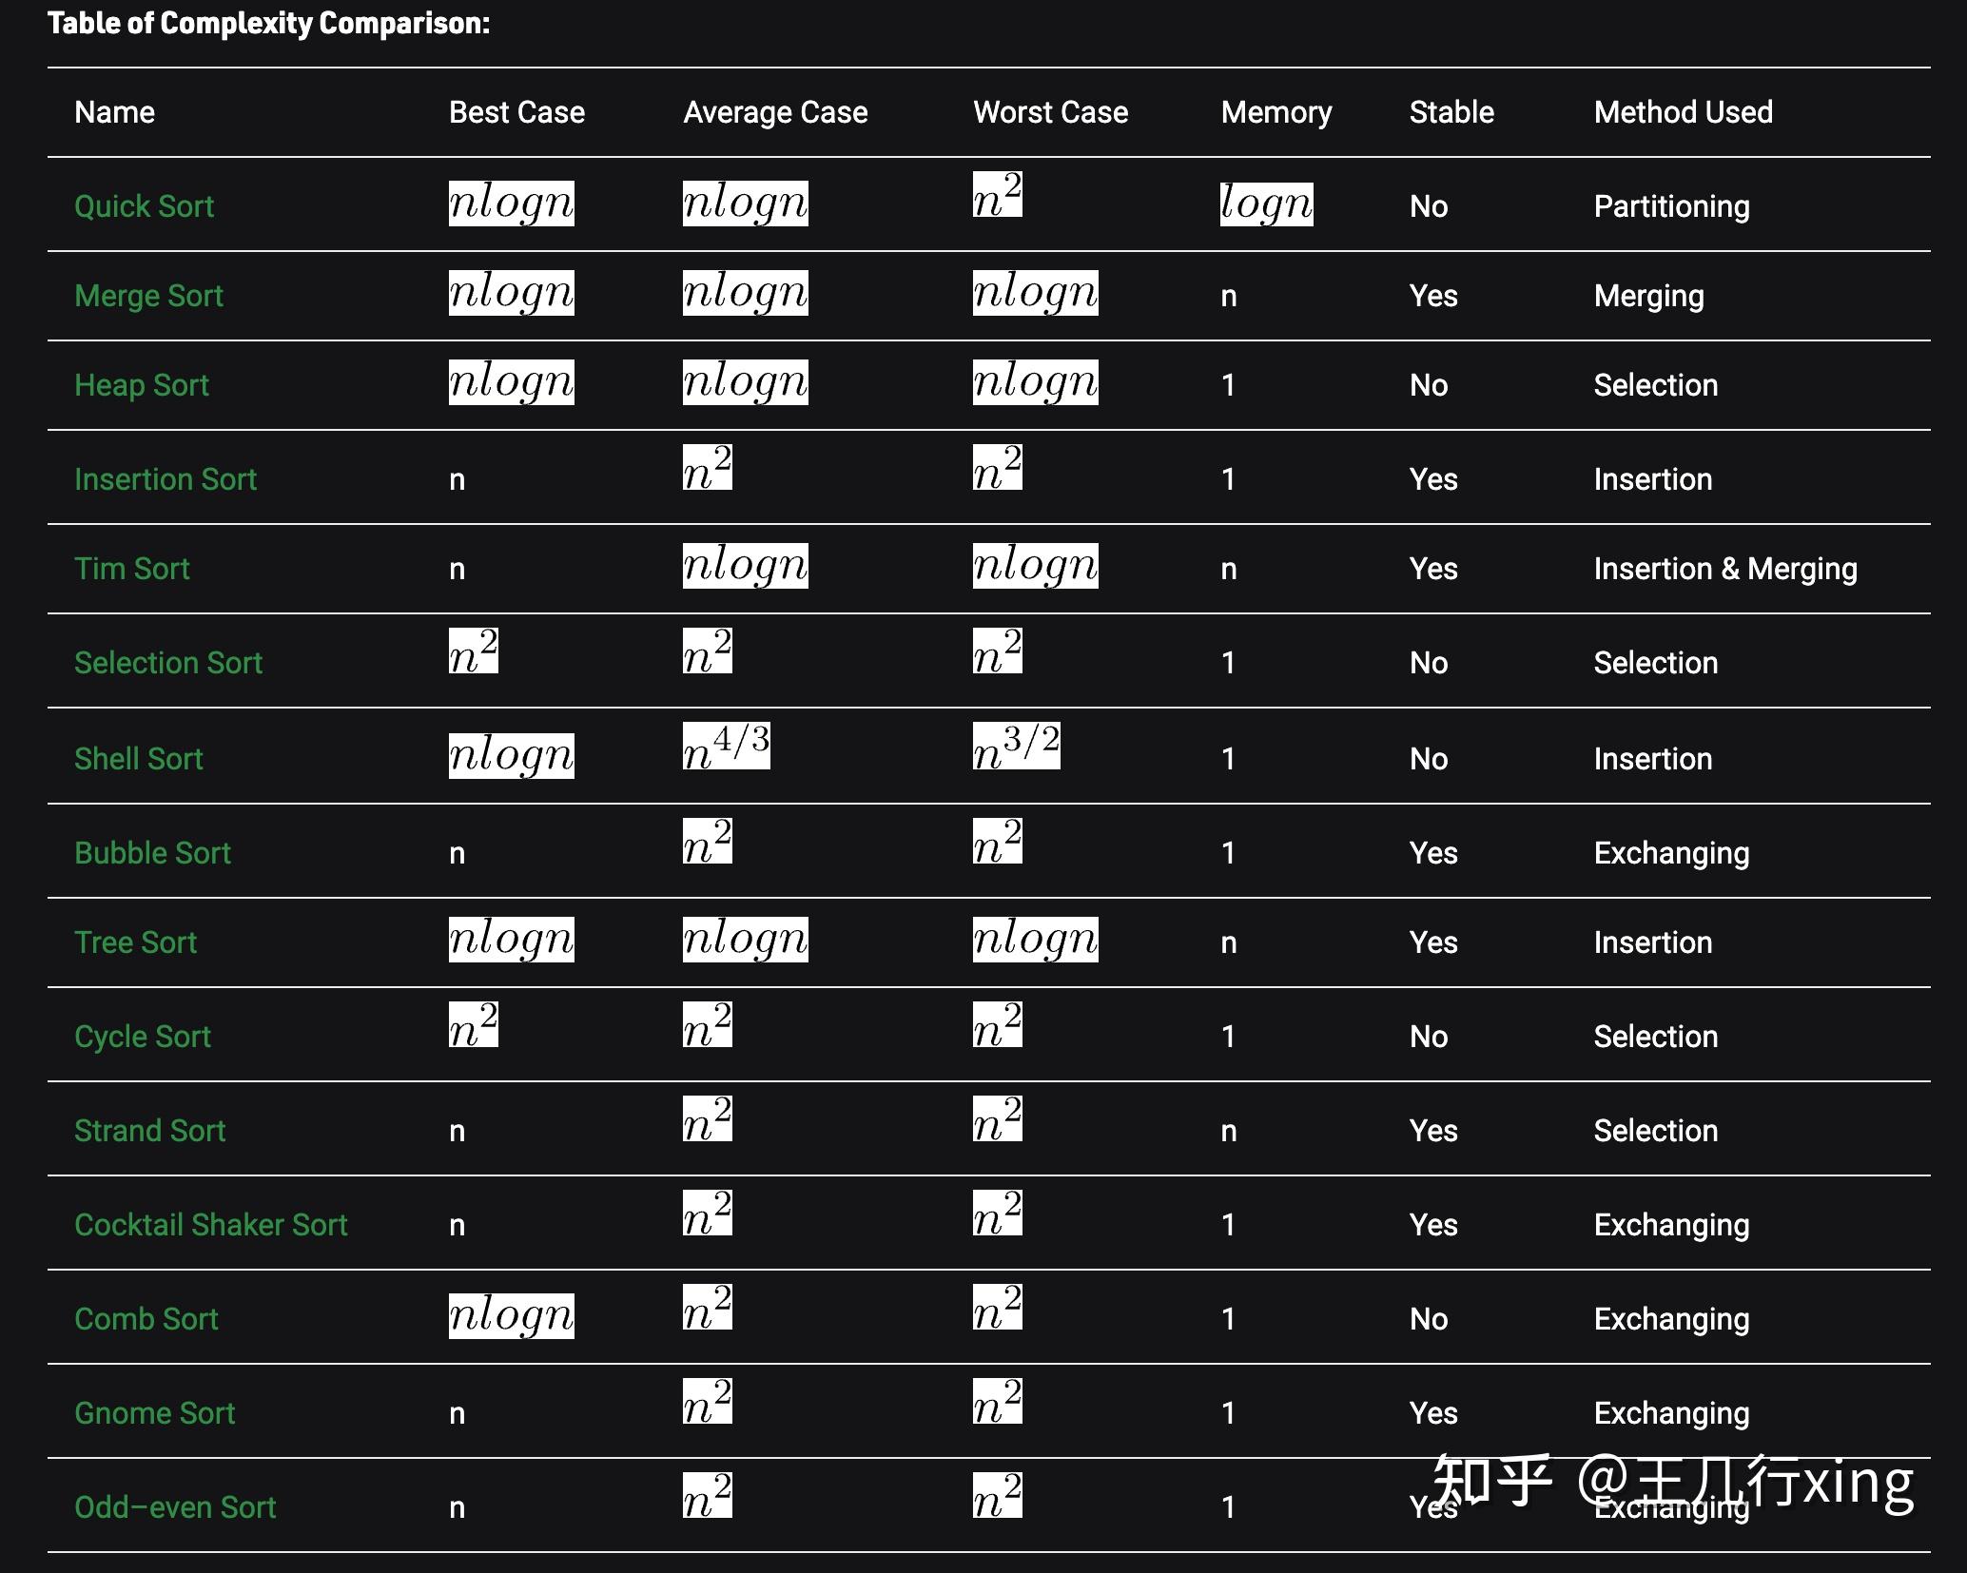
Task: Click the Strand Sort link
Action: [149, 1131]
